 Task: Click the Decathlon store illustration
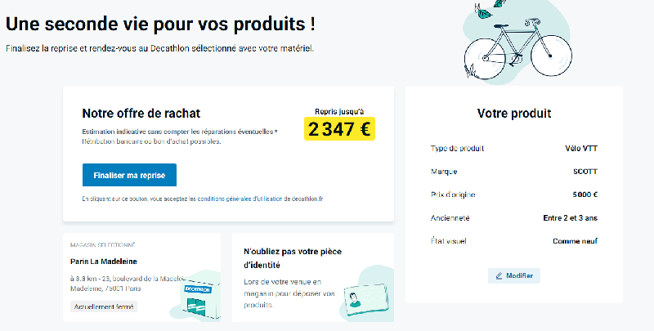[x=199, y=299]
